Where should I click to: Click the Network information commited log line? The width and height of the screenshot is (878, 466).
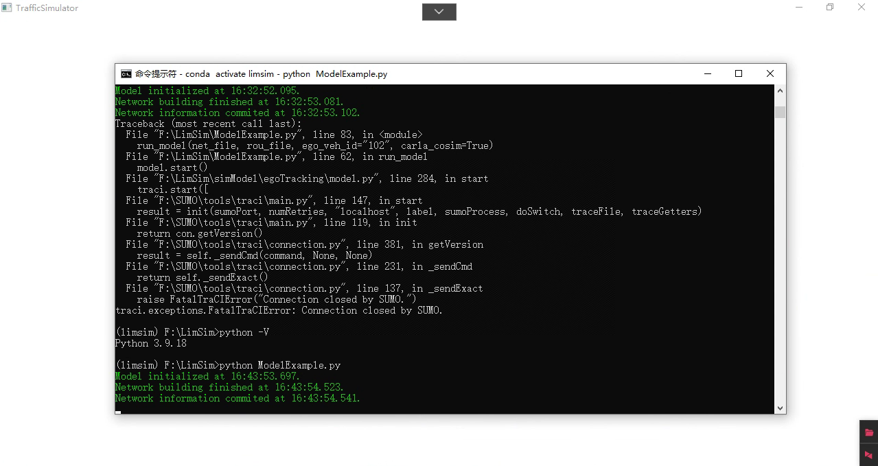coord(237,398)
